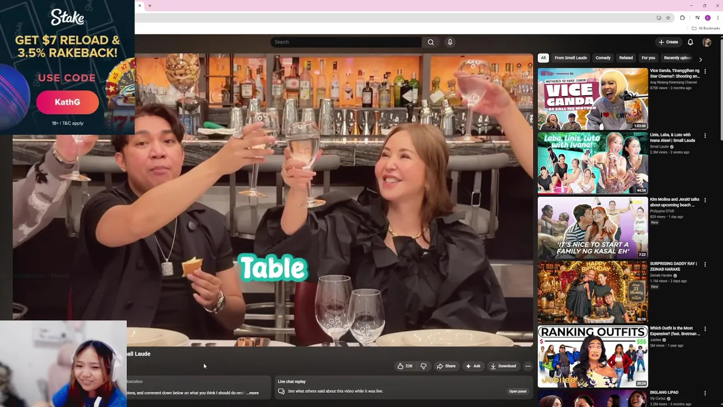
Task: Click the 'Which Outfit is the Most Expensive' title
Action: pos(675,331)
